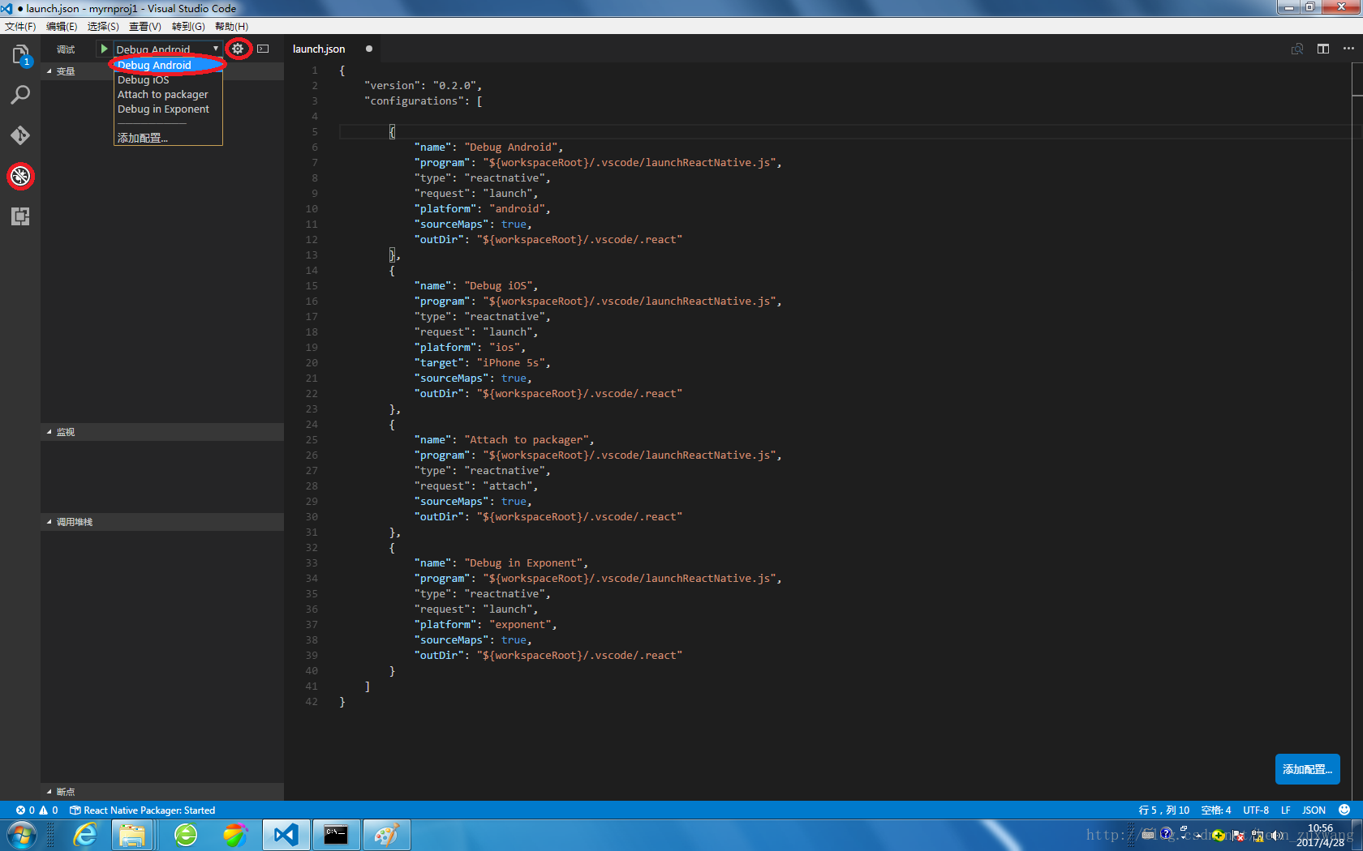
Task: Open the Extensions view in activity bar
Action: pyautogui.click(x=20, y=216)
